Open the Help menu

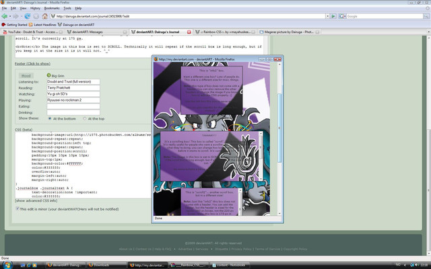pos(78,8)
